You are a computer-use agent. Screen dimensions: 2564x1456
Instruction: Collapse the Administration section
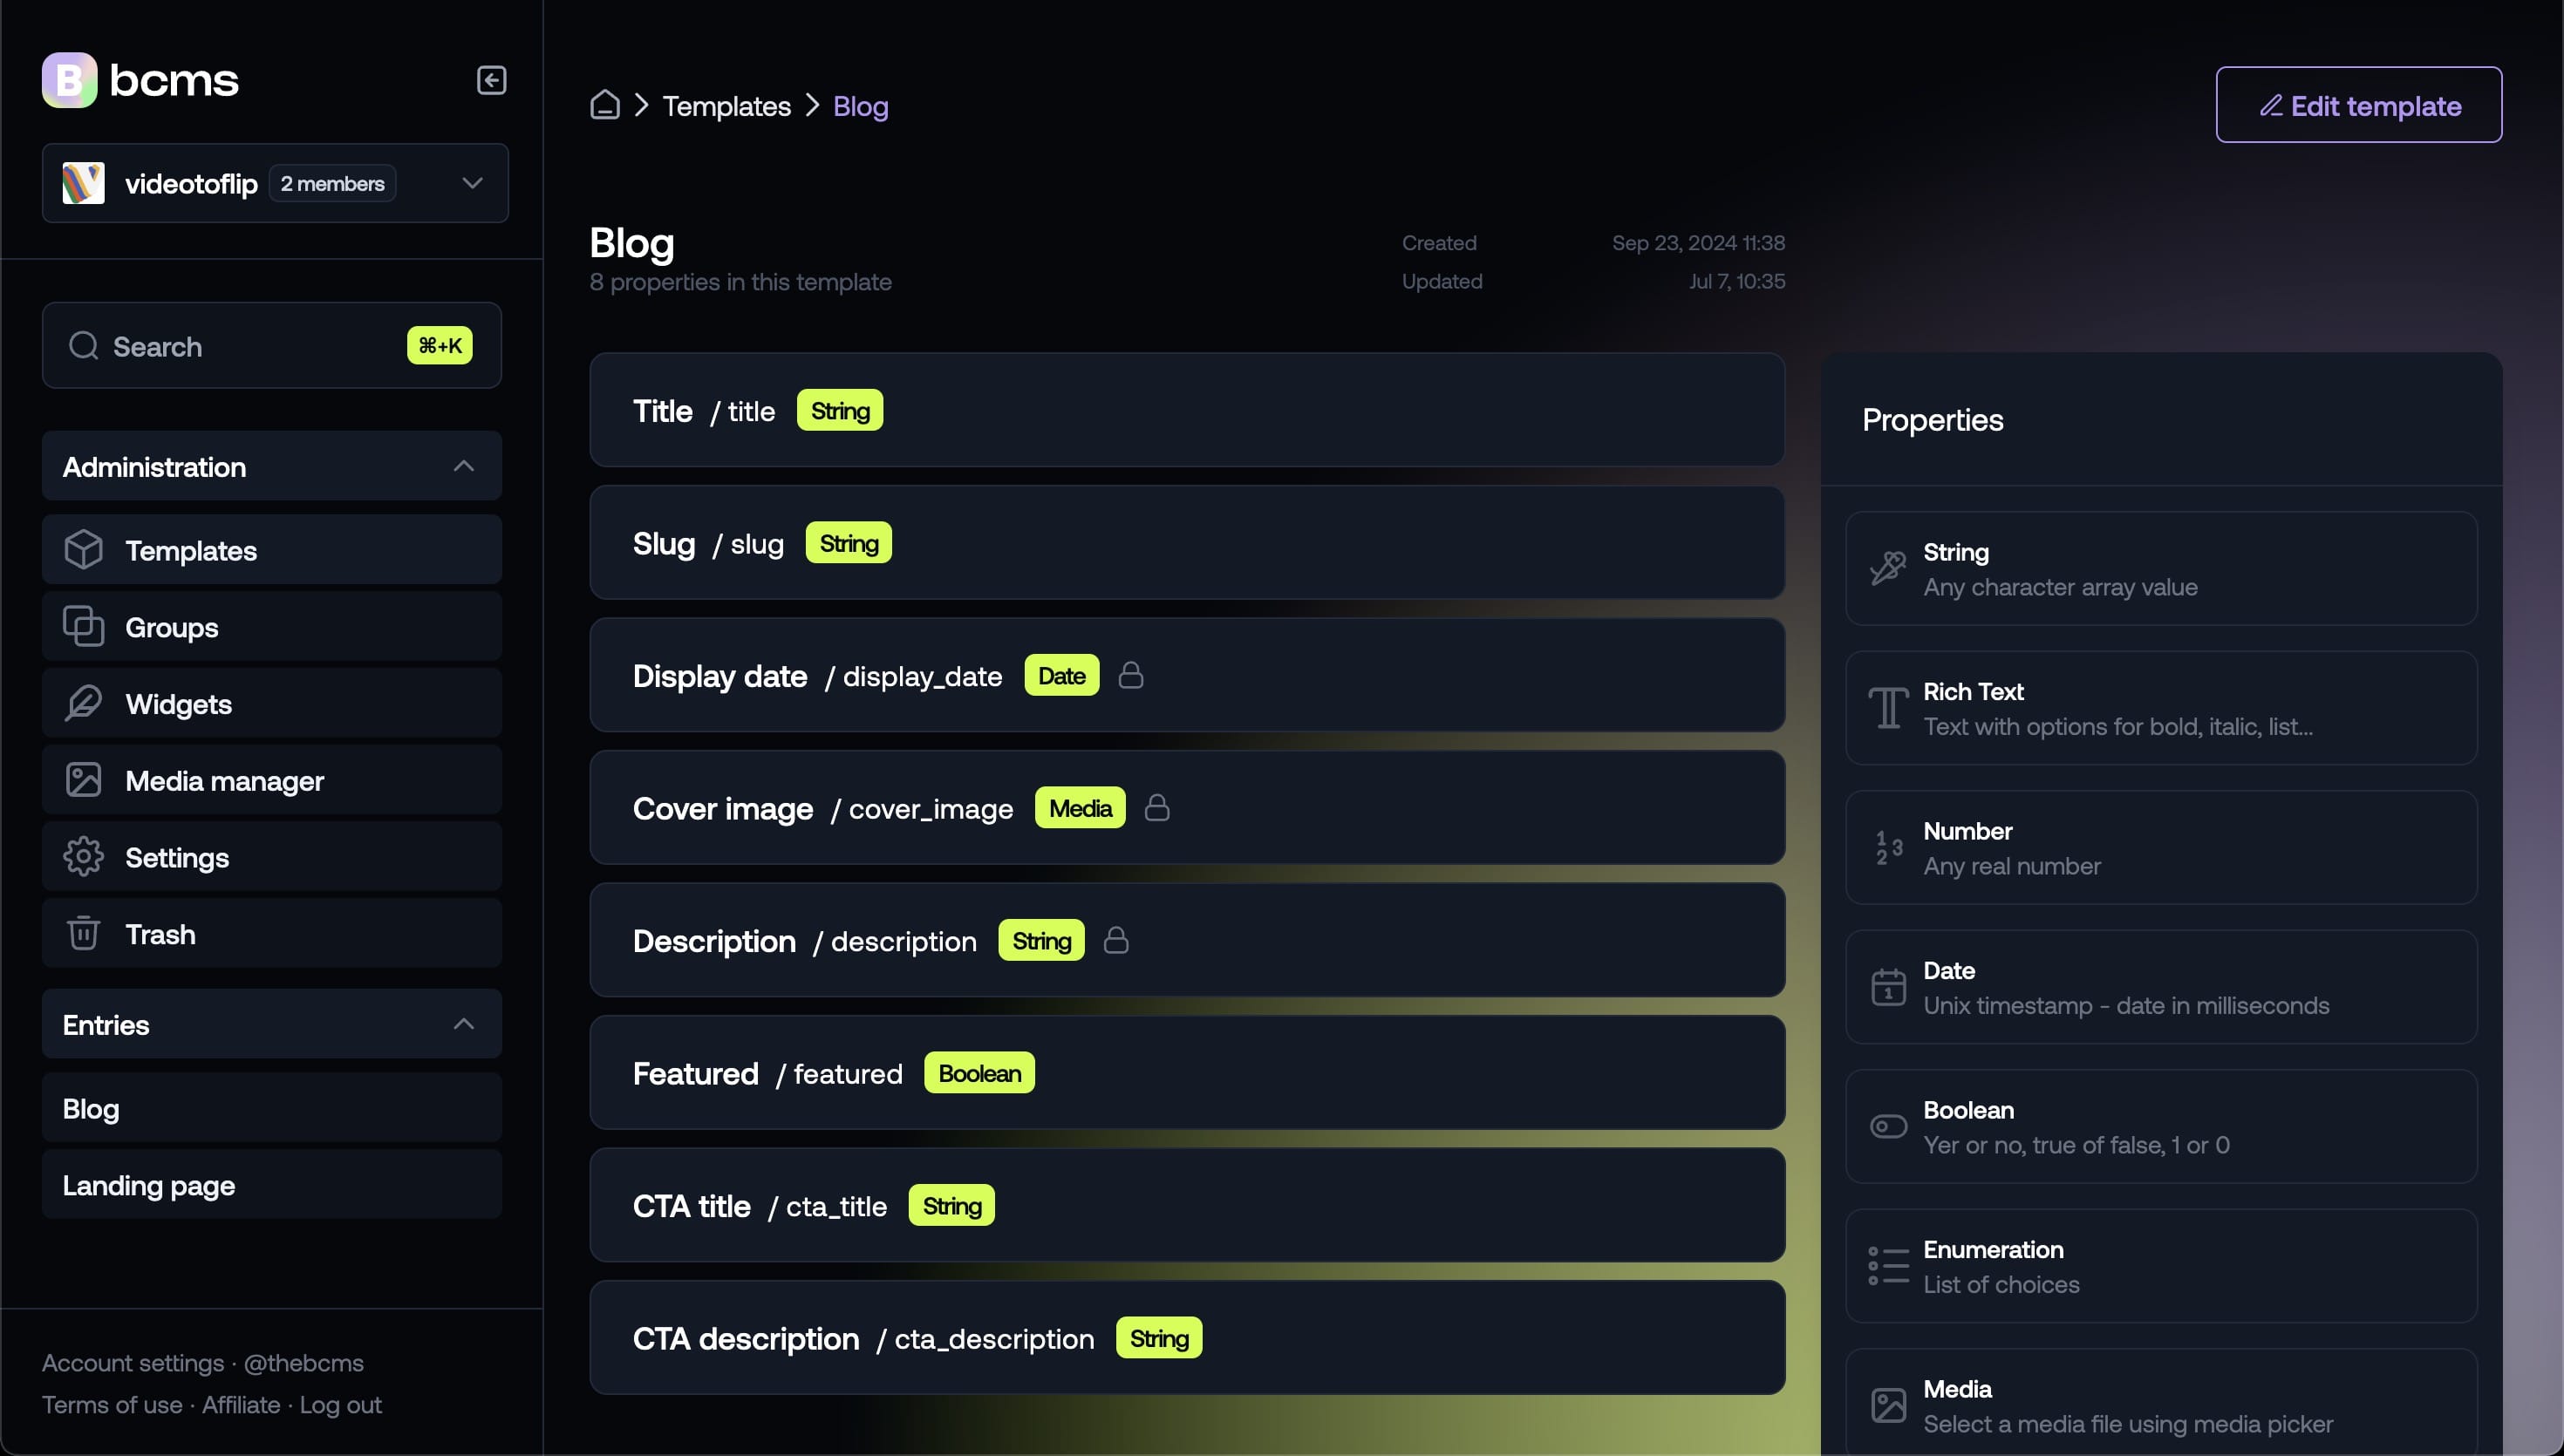[463, 466]
